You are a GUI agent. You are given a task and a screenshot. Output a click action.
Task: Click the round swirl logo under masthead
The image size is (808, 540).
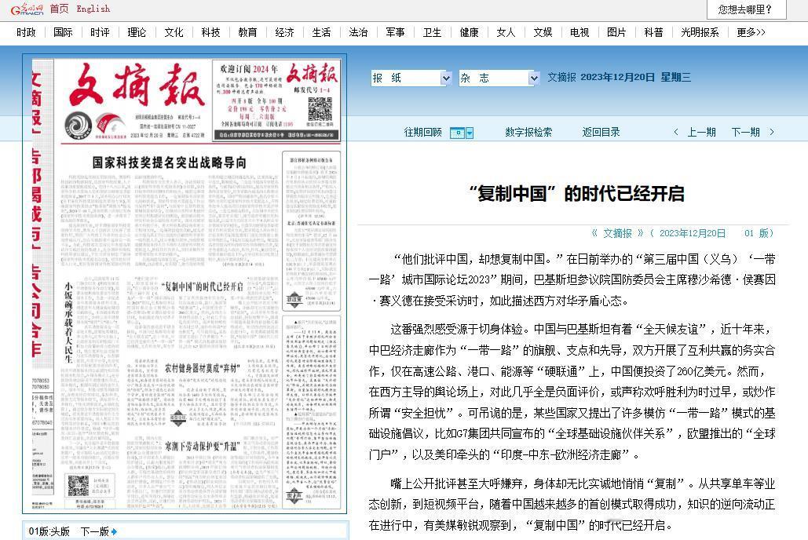click(x=79, y=126)
